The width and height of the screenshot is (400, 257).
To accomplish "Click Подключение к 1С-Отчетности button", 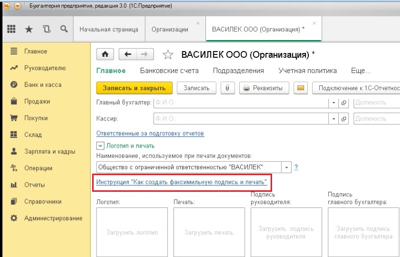I will point(356,88).
